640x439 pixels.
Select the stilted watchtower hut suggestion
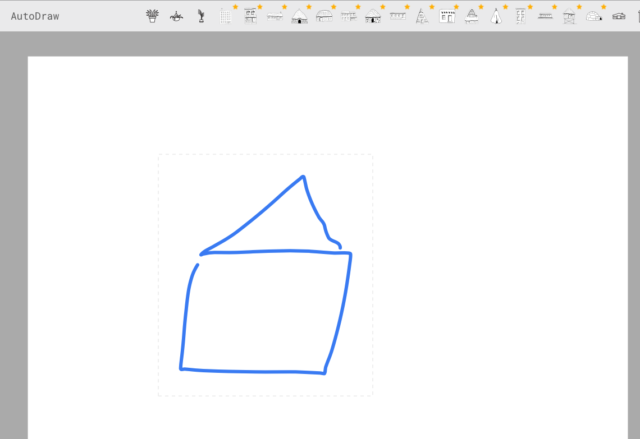(x=569, y=16)
